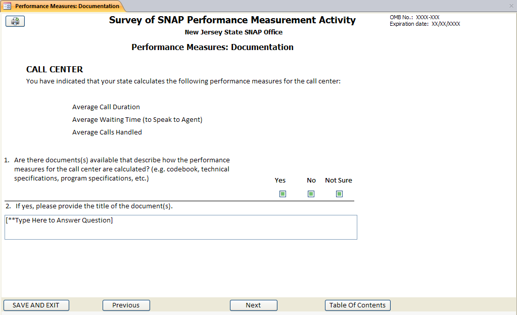This screenshot has width=517, height=315.
Task: Click the form icon in the document tab
Action: 8,6
